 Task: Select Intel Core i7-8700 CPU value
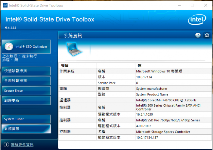coord(166,100)
